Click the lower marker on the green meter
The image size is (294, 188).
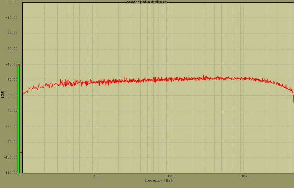coord(20,152)
